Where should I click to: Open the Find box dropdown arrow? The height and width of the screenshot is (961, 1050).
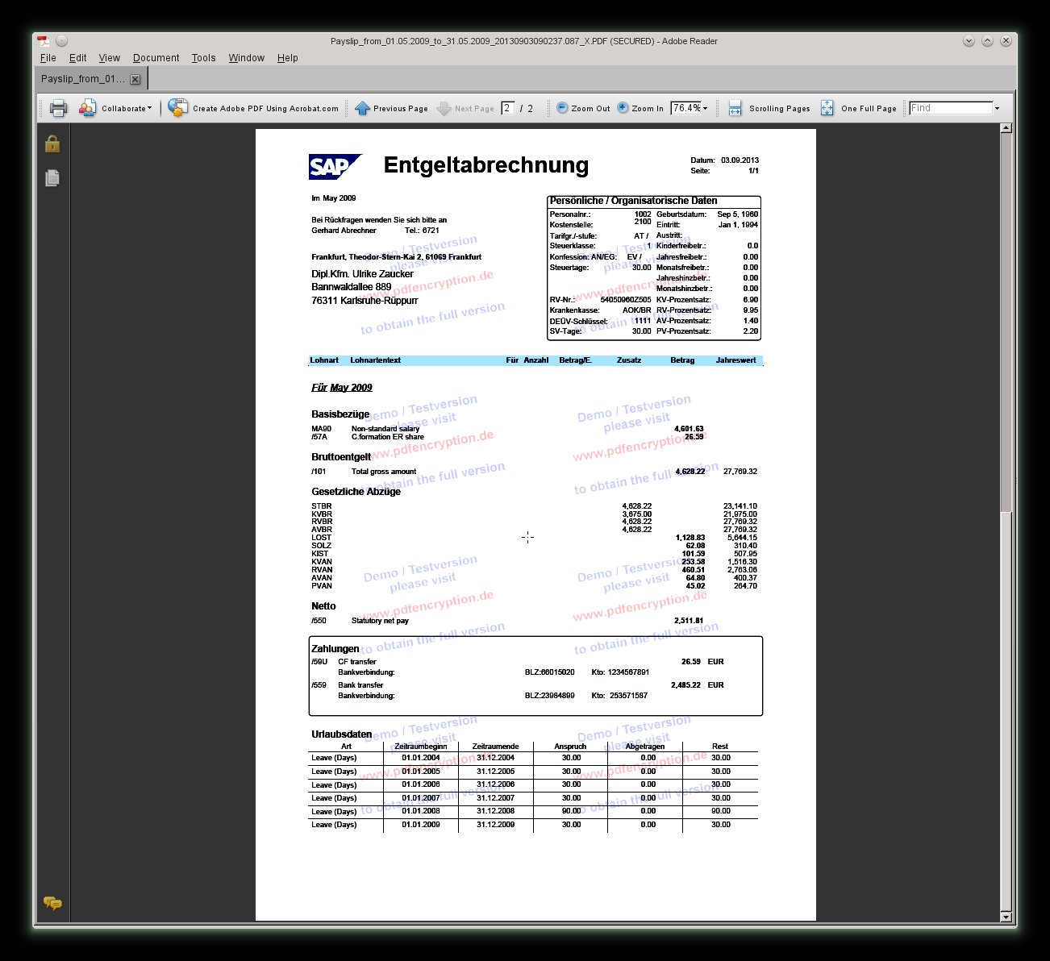(x=998, y=107)
